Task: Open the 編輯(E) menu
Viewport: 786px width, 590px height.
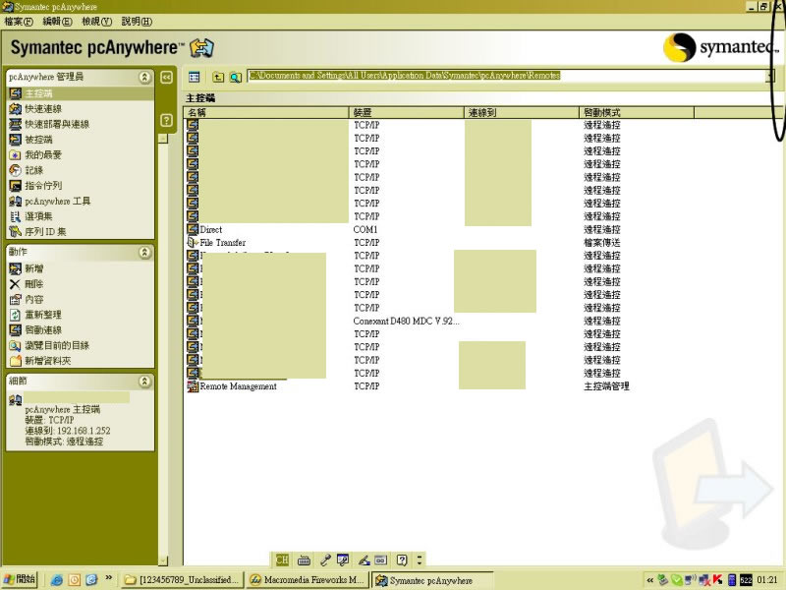Action: pyautogui.click(x=57, y=22)
